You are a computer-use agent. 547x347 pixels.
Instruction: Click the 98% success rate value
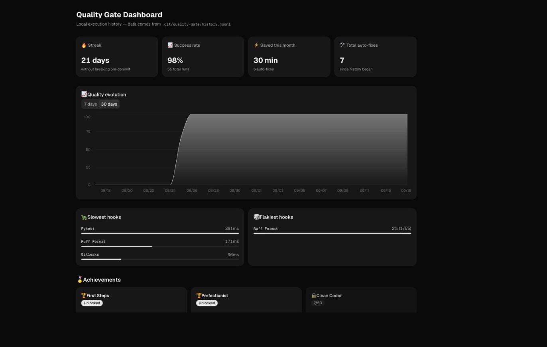(175, 60)
